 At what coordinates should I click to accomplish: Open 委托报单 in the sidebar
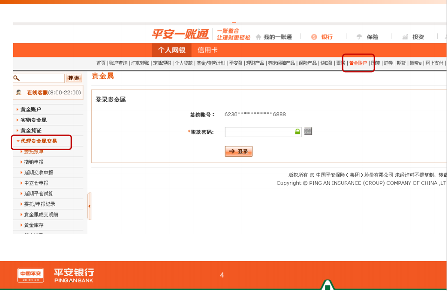(x=34, y=152)
